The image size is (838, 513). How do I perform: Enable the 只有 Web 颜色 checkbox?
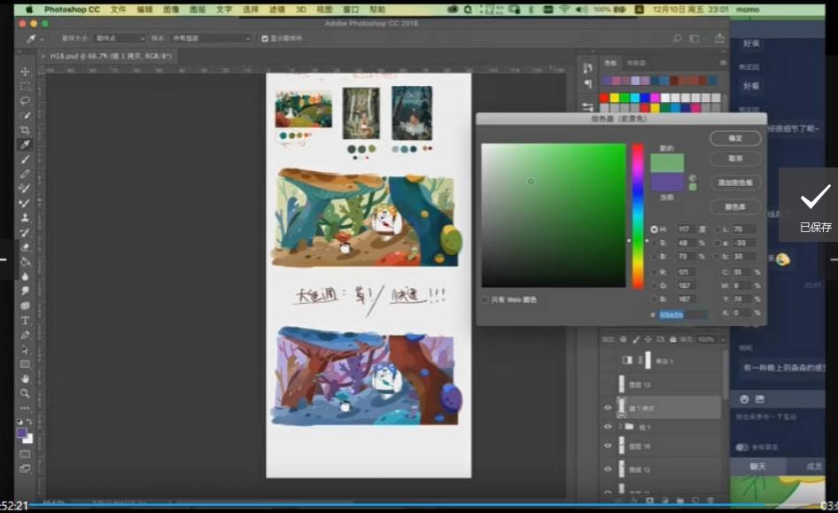click(x=485, y=299)
